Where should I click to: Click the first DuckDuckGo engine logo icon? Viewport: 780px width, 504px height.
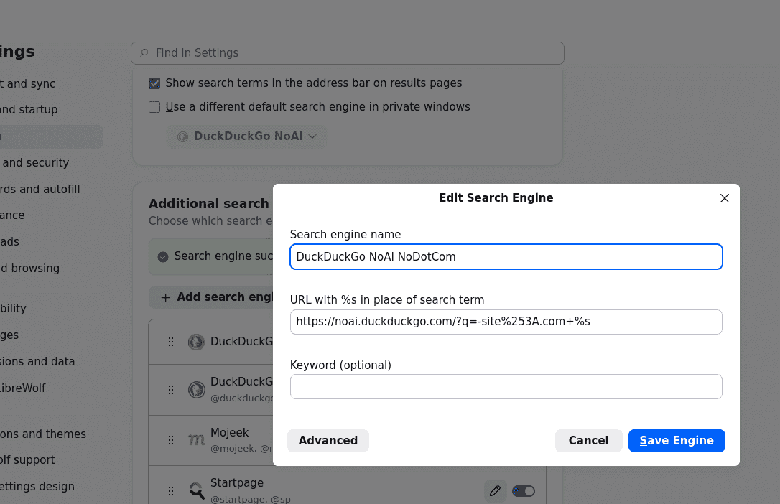197,342
